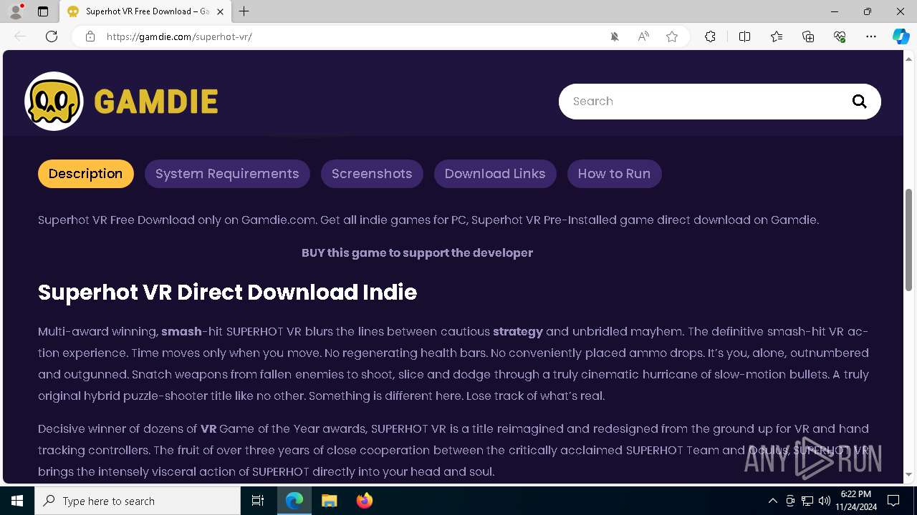Viewport: 917px width, 515px height.
Task: Switch to the Screenshots tab
Action: [x=372, y=174]
